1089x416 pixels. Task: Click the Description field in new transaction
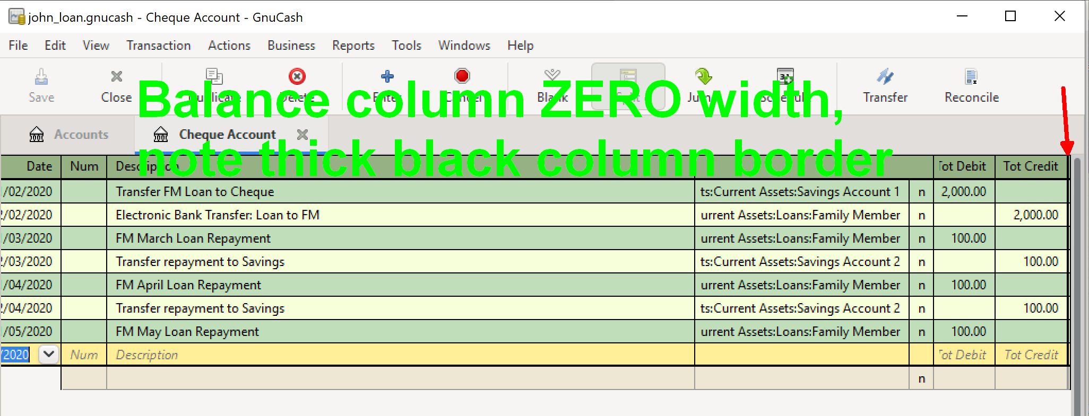tap(401, 355)
